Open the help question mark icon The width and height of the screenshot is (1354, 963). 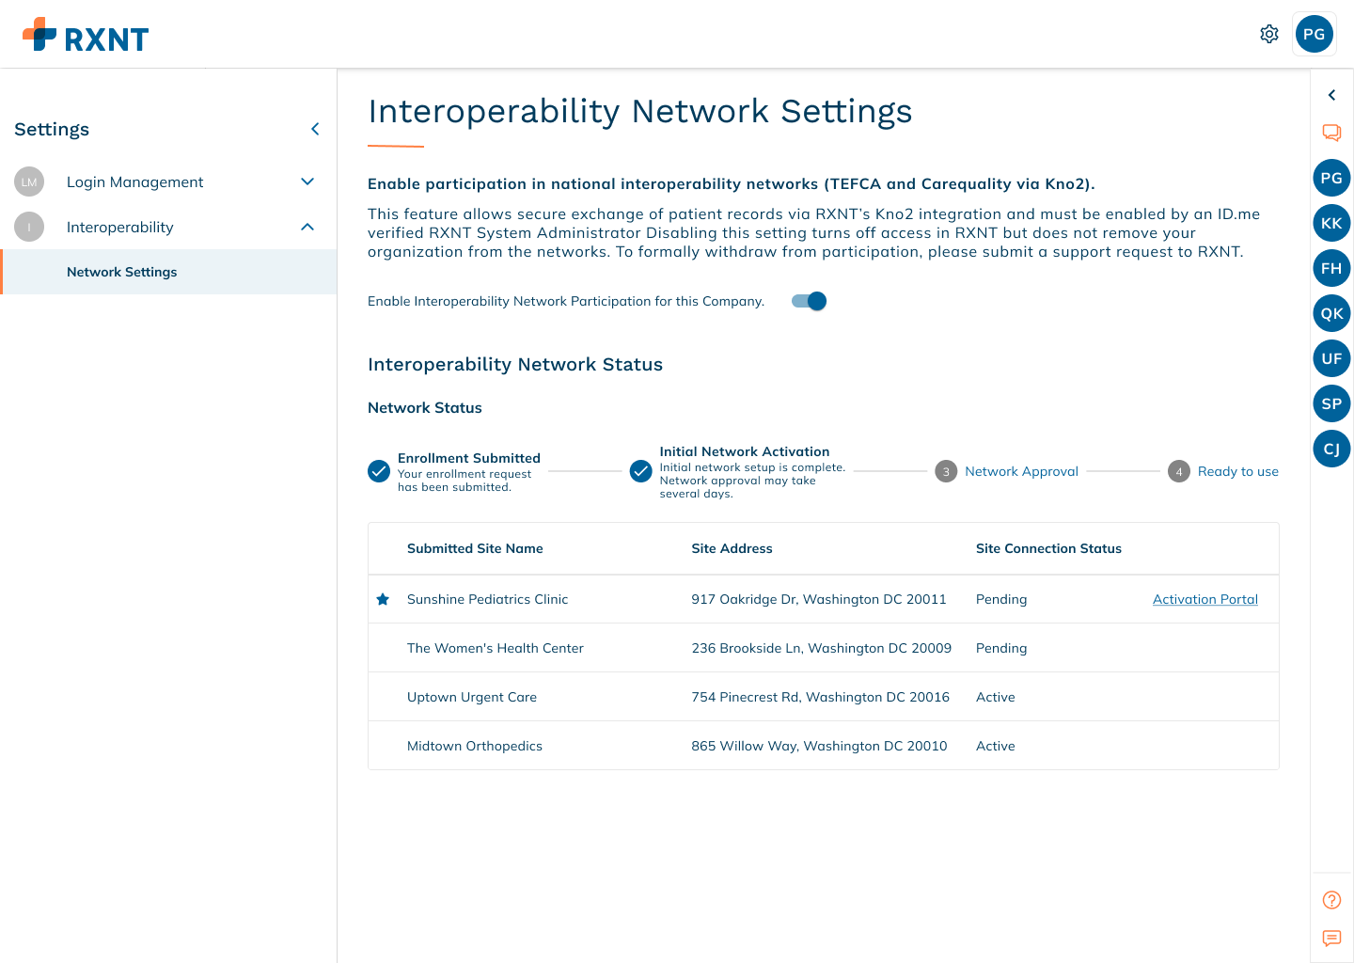tap(1331, 900)
